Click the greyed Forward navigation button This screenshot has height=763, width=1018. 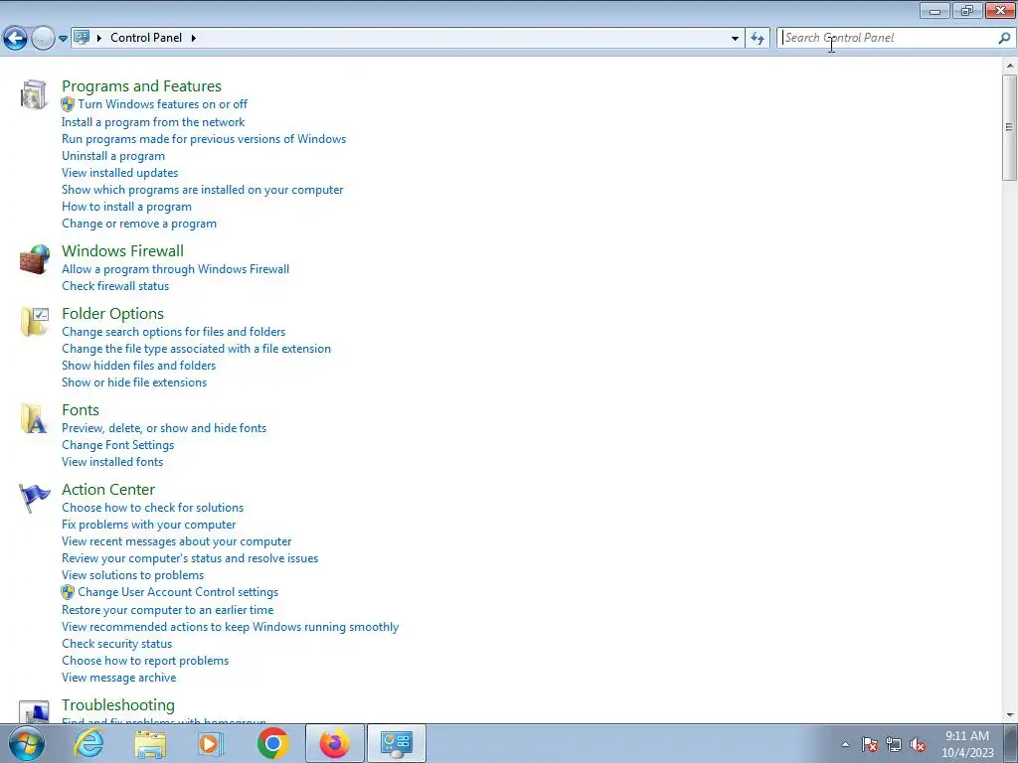point(43,39)
